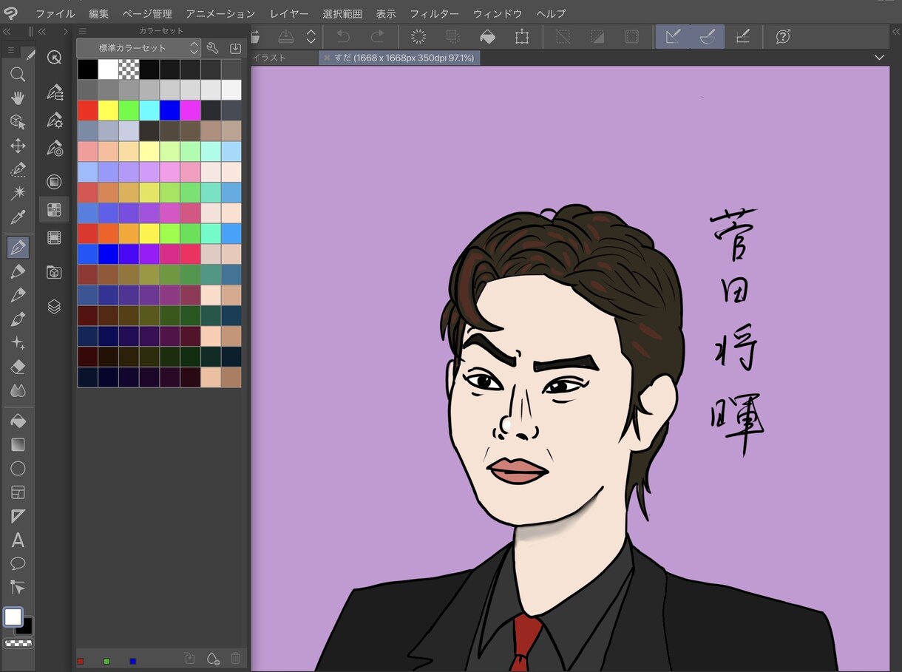
Task: Open the Animation timeline palette icon
Action: point(54,237)
